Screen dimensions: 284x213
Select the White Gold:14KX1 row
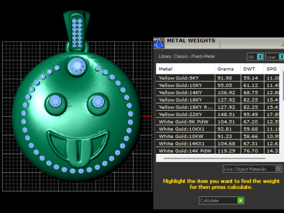click(218, 144)
